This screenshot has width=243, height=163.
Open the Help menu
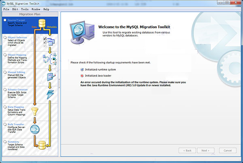(46, 9)
